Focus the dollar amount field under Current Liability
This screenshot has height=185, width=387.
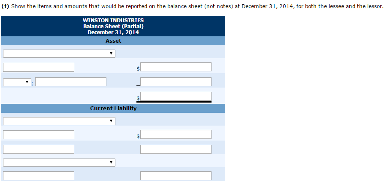coord(176,135)
